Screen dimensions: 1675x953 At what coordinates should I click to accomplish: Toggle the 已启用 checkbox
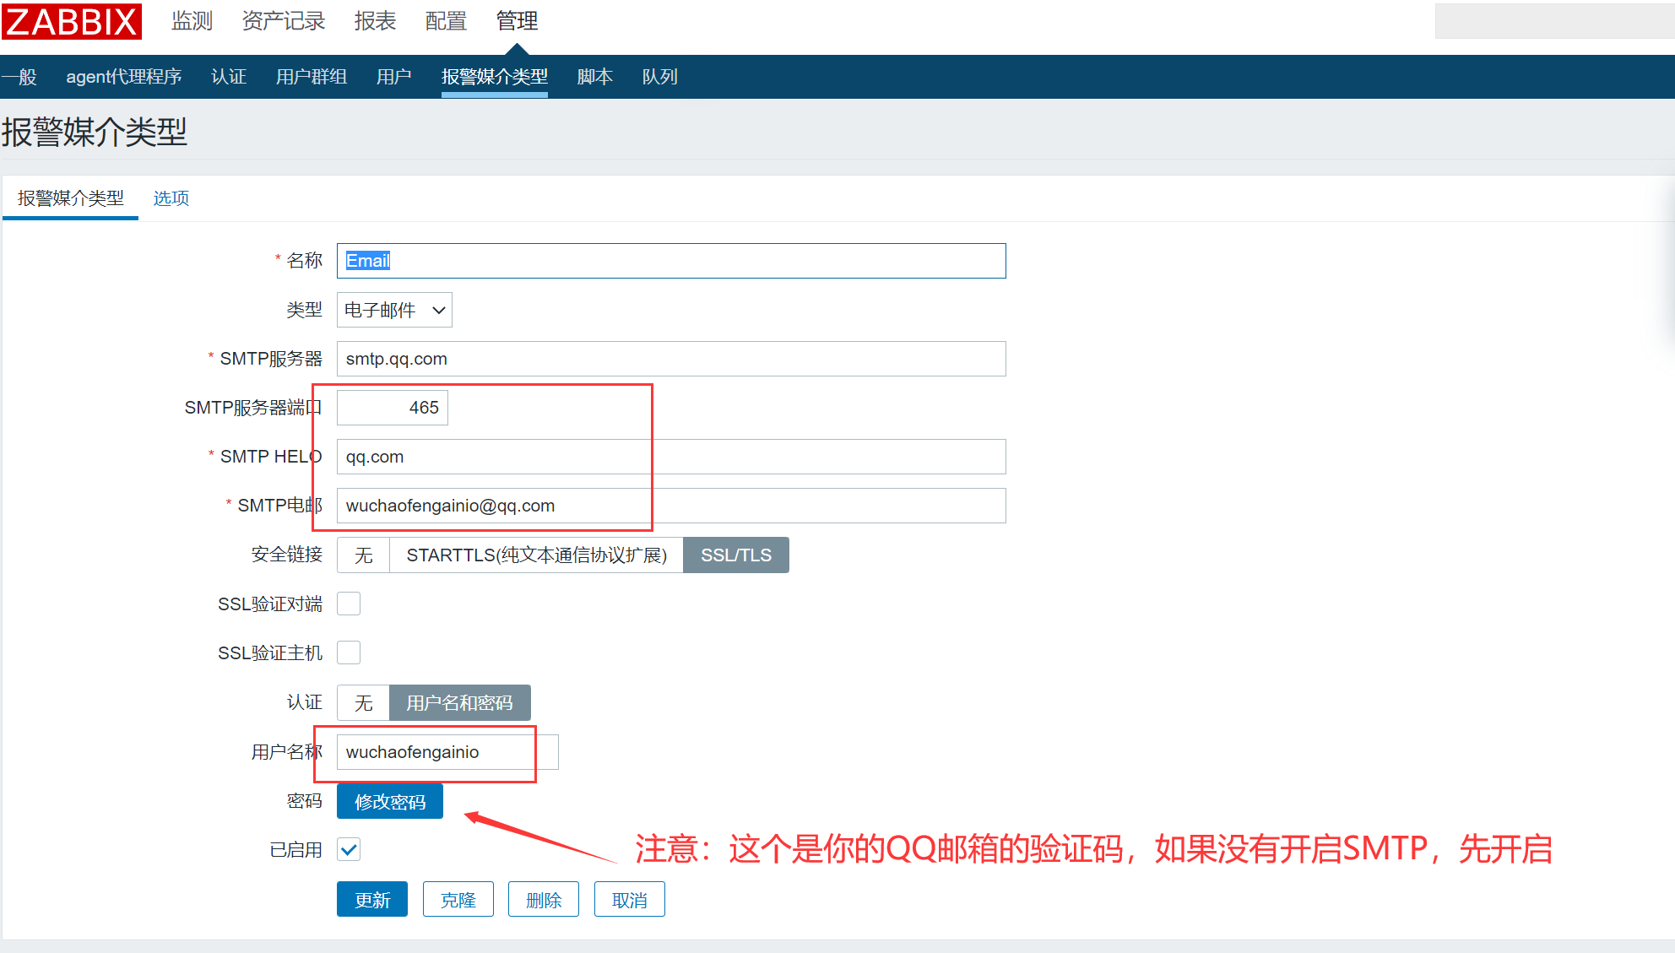coord(349,849)
